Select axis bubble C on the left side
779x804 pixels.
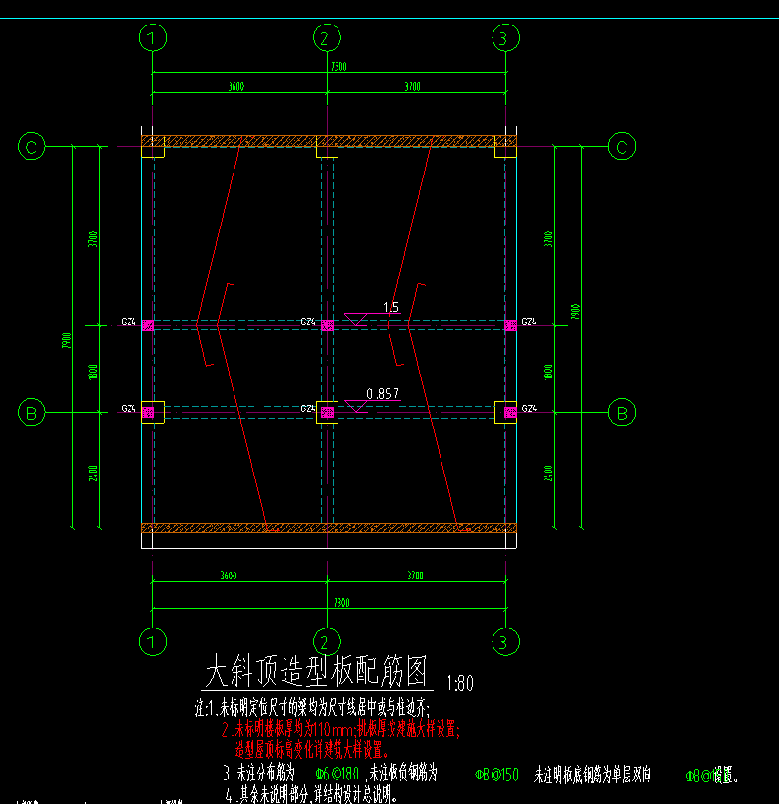pos(31,147)
